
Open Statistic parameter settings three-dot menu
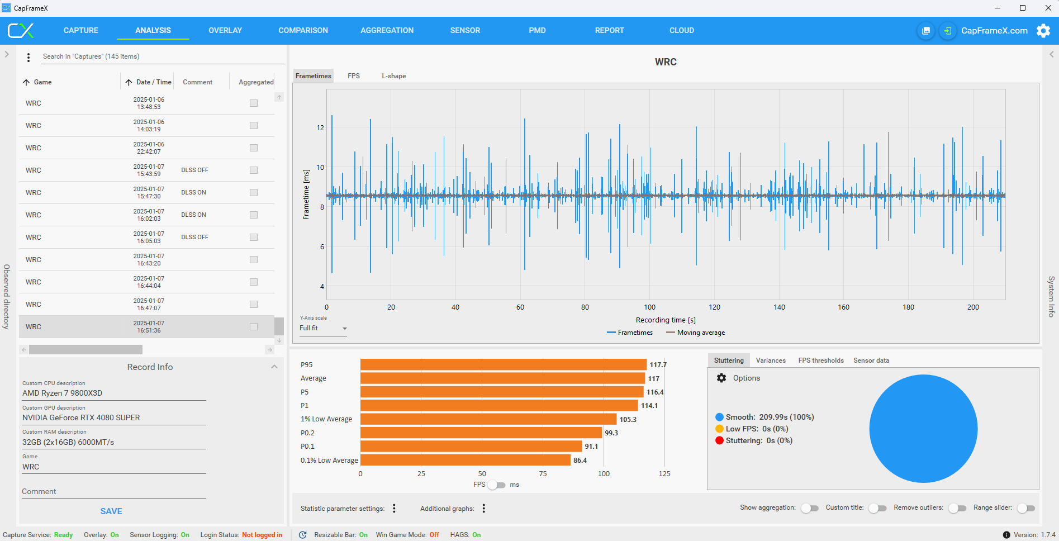[394, 508]
